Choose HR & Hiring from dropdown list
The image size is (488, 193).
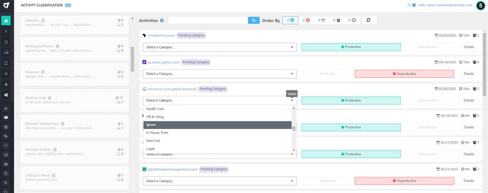point(217,117)
